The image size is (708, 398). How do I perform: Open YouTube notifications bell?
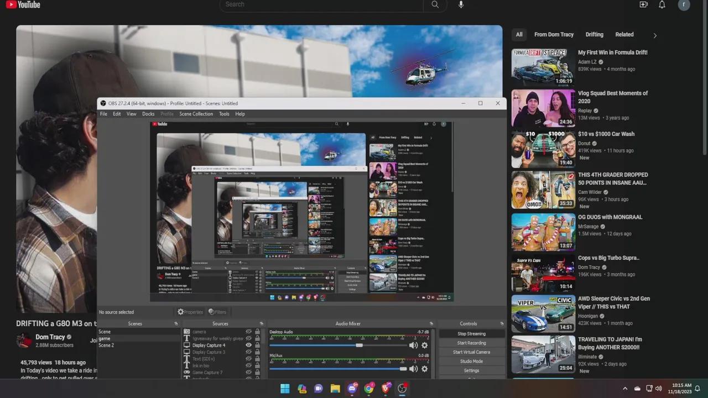[662, 4]
